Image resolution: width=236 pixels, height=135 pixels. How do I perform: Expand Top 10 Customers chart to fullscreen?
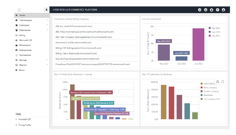223,82
